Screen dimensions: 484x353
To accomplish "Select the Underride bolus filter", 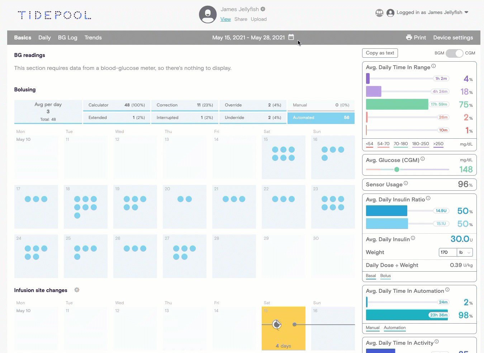I will coord(253,118).
